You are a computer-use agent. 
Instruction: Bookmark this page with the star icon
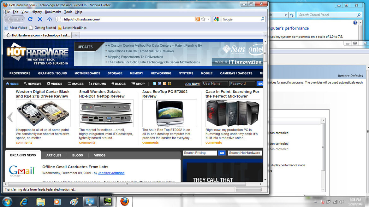203,19
